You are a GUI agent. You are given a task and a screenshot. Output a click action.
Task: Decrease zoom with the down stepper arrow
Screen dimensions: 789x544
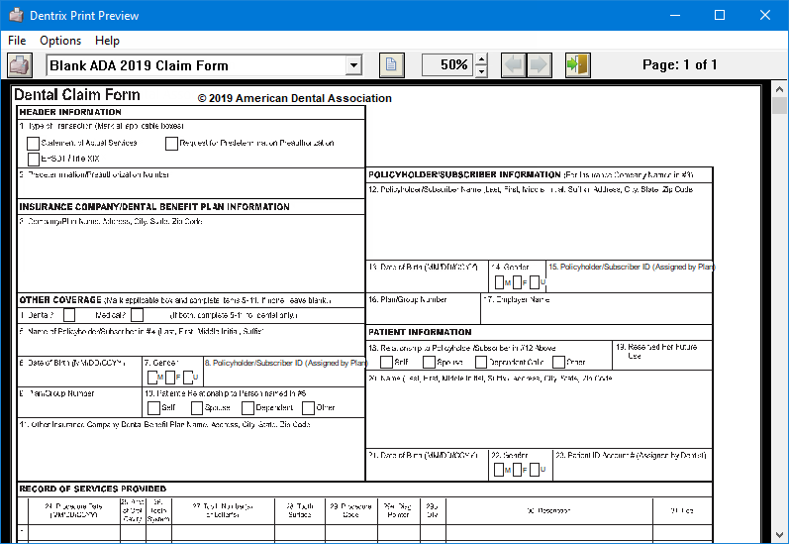[x=481, y=70]
